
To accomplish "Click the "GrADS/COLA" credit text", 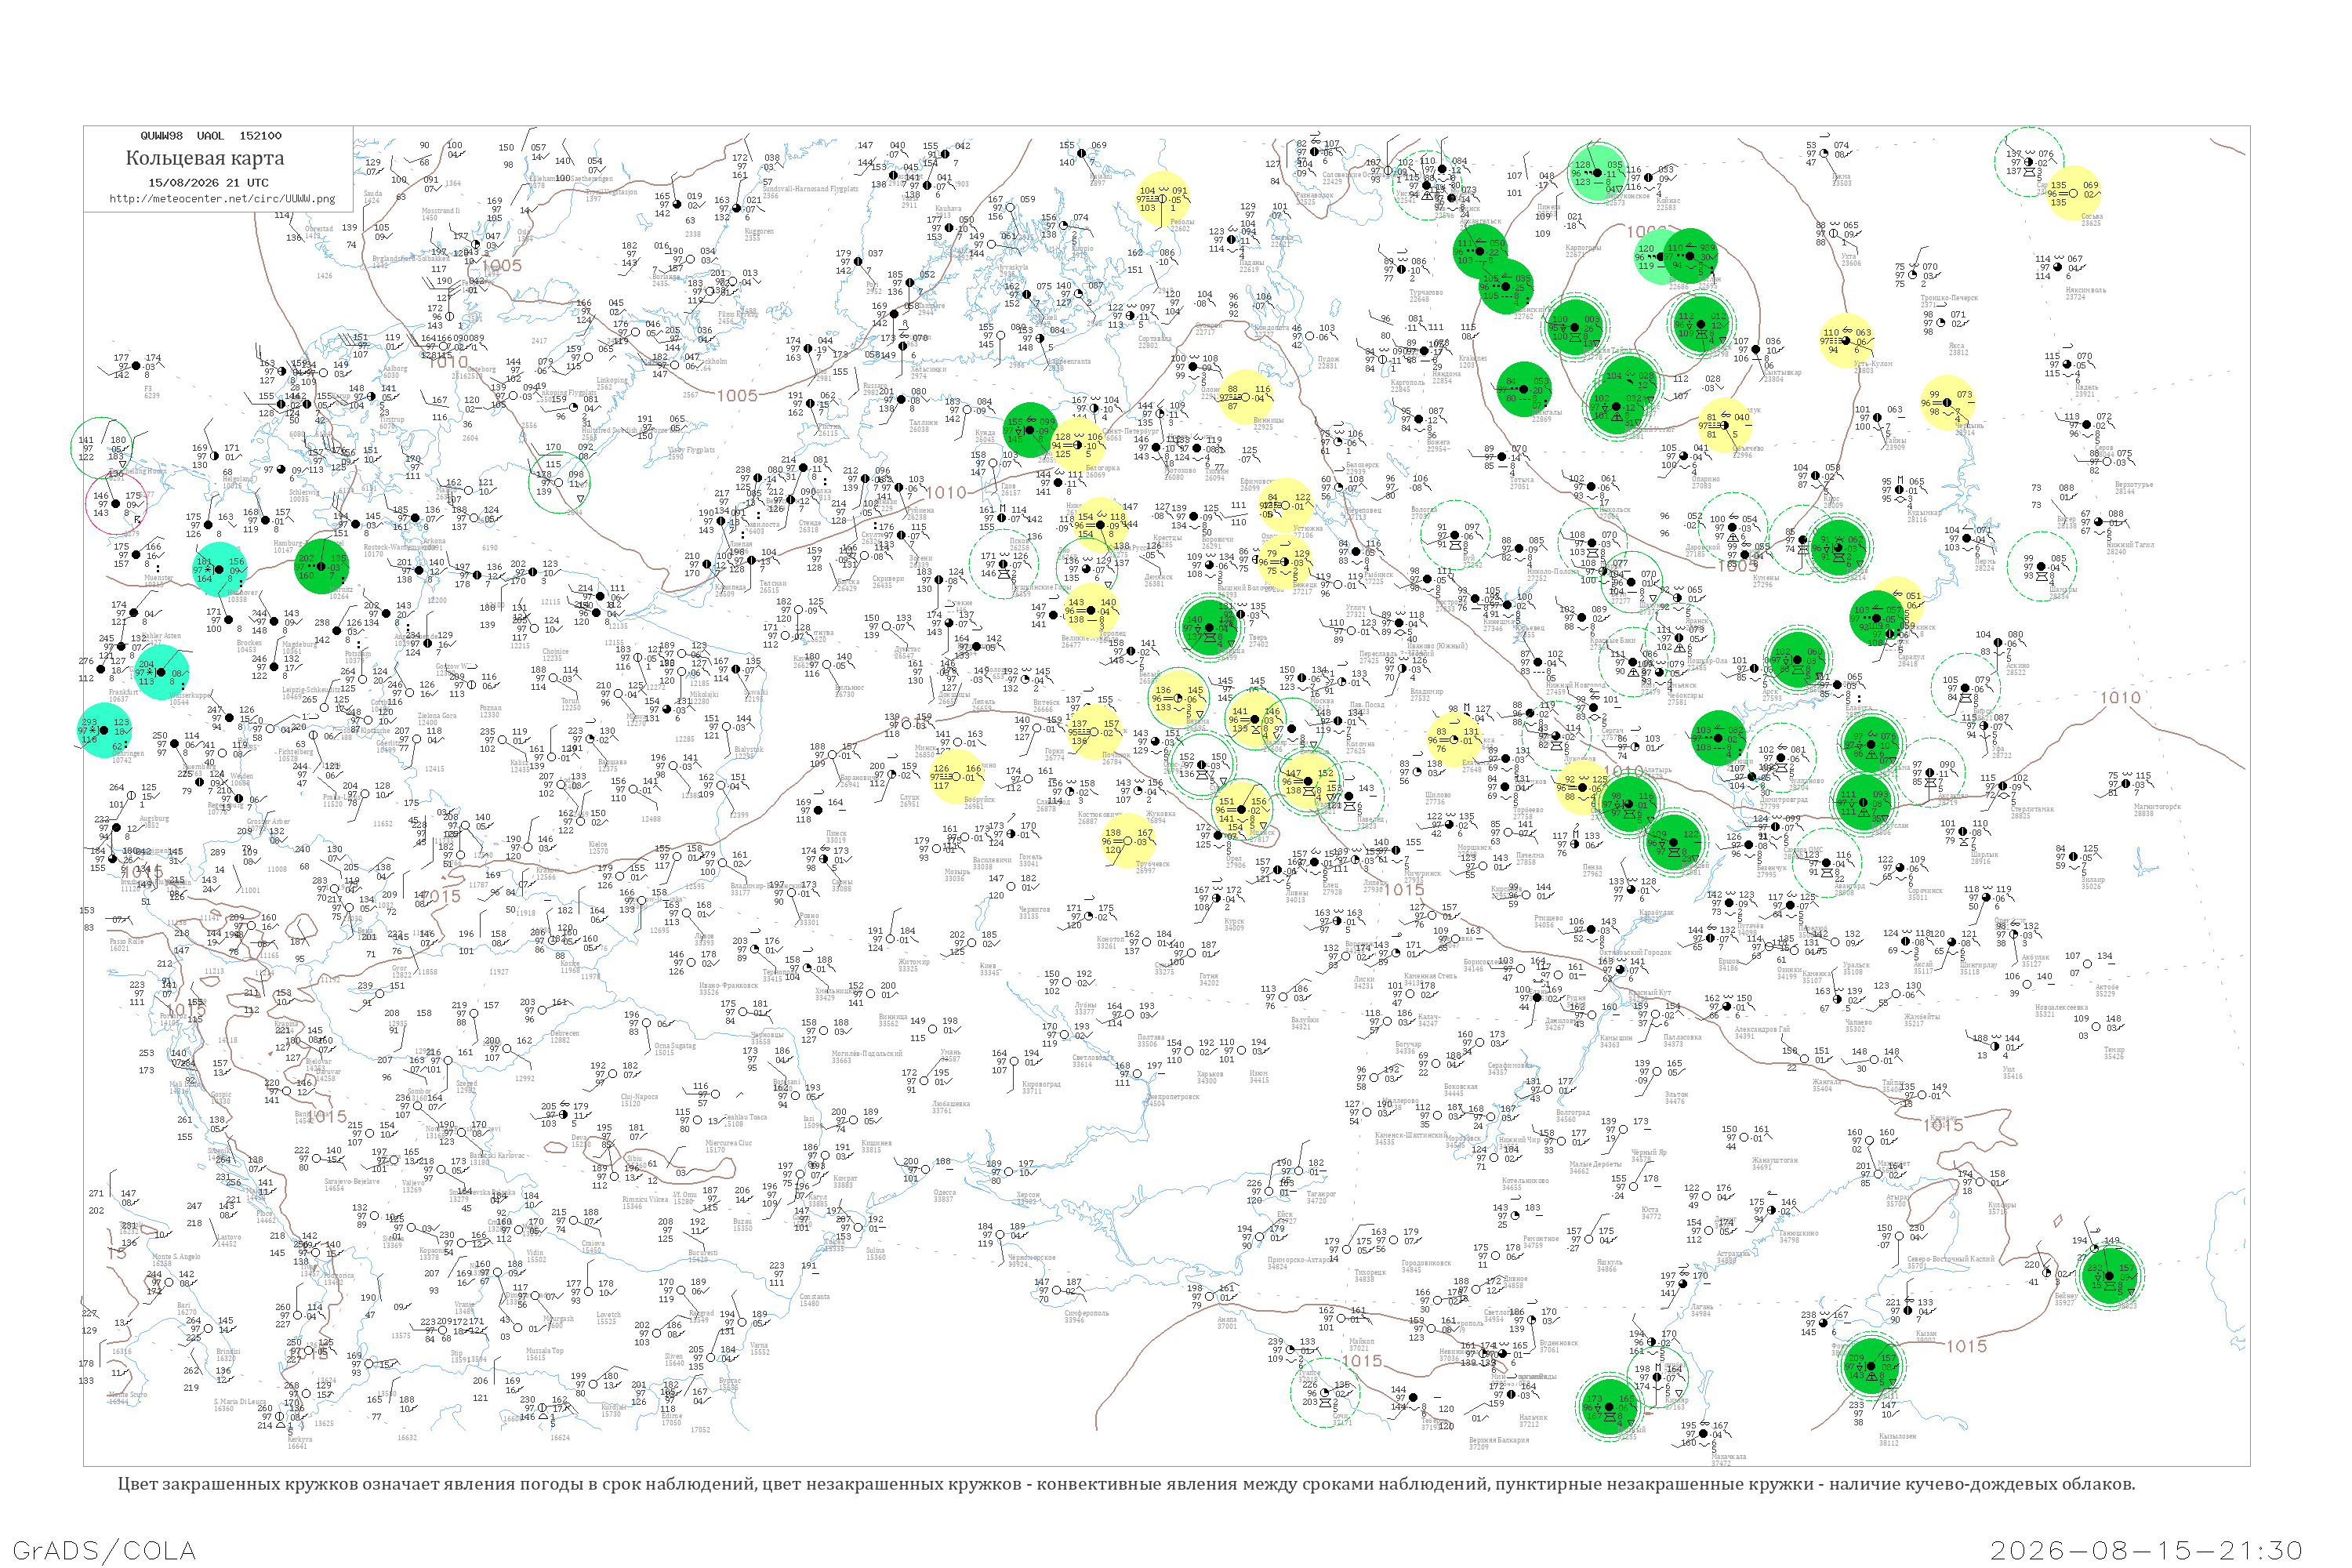I will pyautogui.click(x=104, y=1551).
